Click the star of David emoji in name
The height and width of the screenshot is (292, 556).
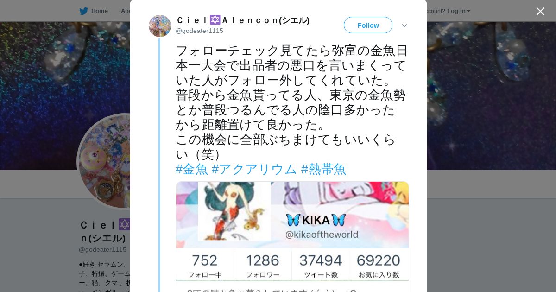[215, 20]
